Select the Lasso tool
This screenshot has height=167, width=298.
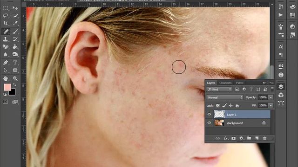[x=6, y=15]
